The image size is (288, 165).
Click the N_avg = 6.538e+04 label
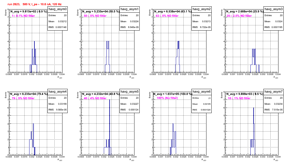tap(173, 12)
